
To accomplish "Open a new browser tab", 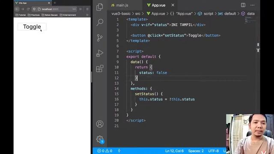I will (55, 3).
